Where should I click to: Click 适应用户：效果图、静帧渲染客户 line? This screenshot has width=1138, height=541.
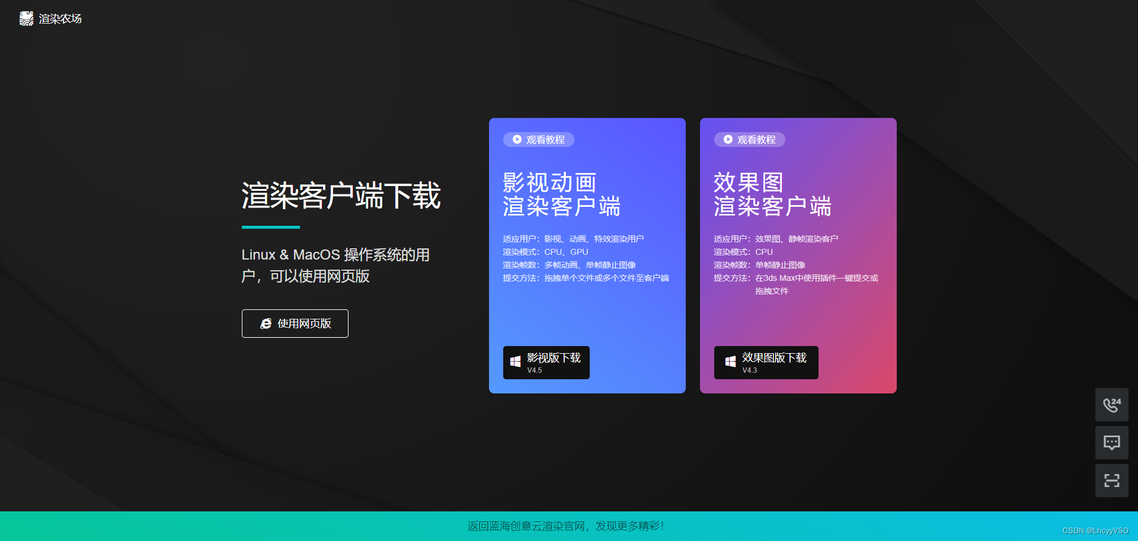[776, 239]
